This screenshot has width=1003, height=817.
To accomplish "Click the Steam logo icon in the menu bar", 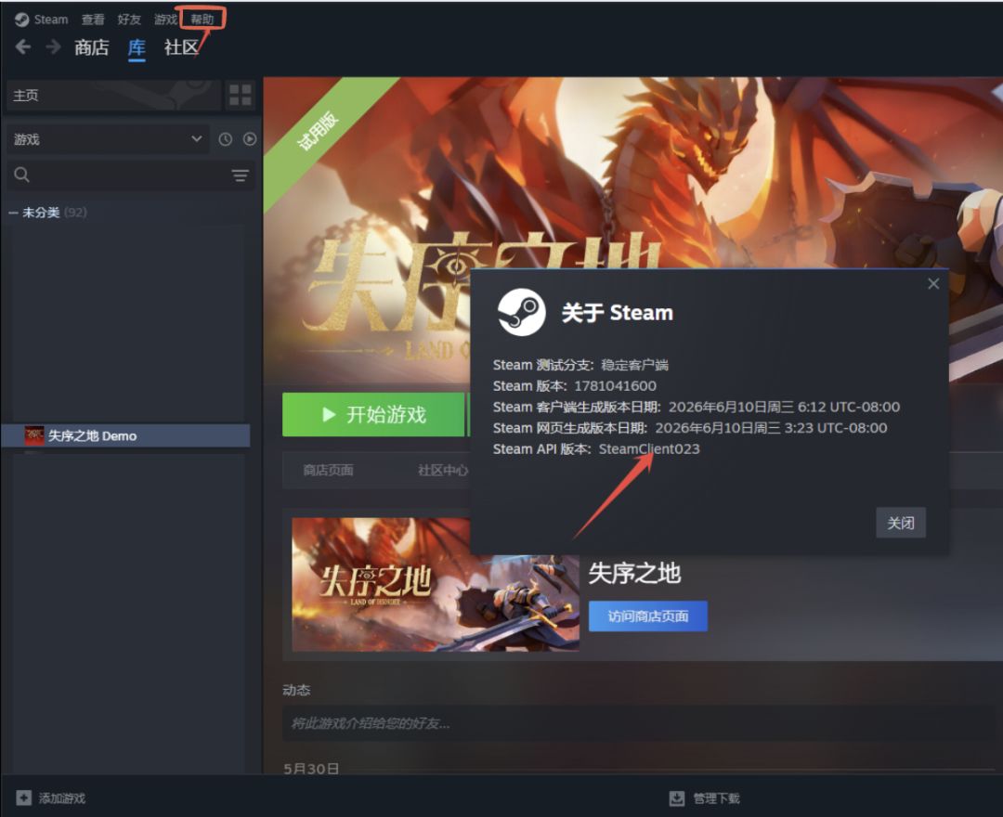I will point(21,19).
